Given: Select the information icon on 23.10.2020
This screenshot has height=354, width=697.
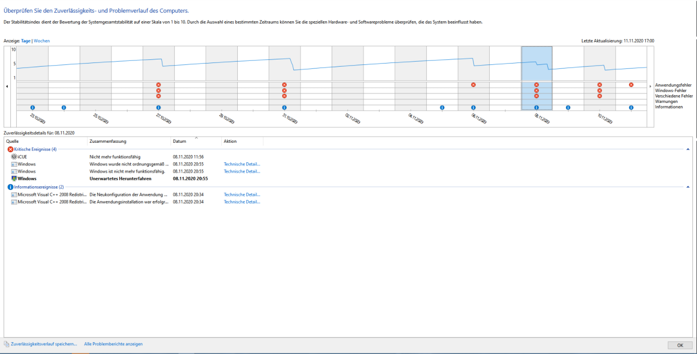Looking at the screenshot, I should (x=33, y=107).
